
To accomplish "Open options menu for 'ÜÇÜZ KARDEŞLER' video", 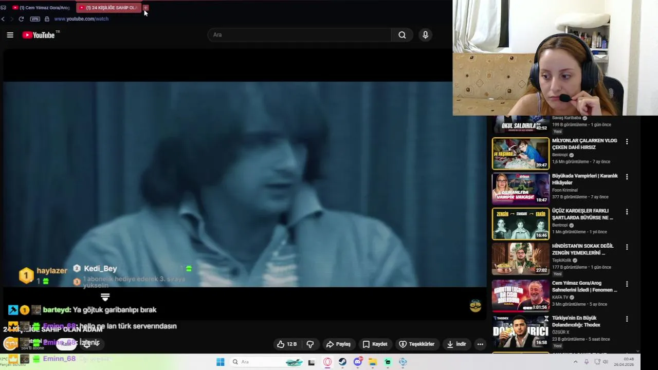I will click(627, 212).
